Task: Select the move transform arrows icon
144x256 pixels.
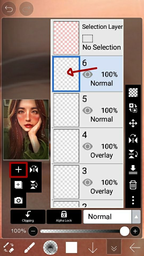Action: click(x=133, y=123)
